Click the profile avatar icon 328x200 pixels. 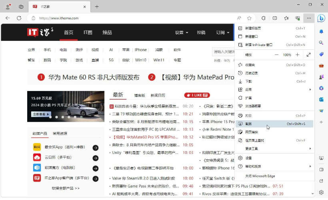[8, 7]
